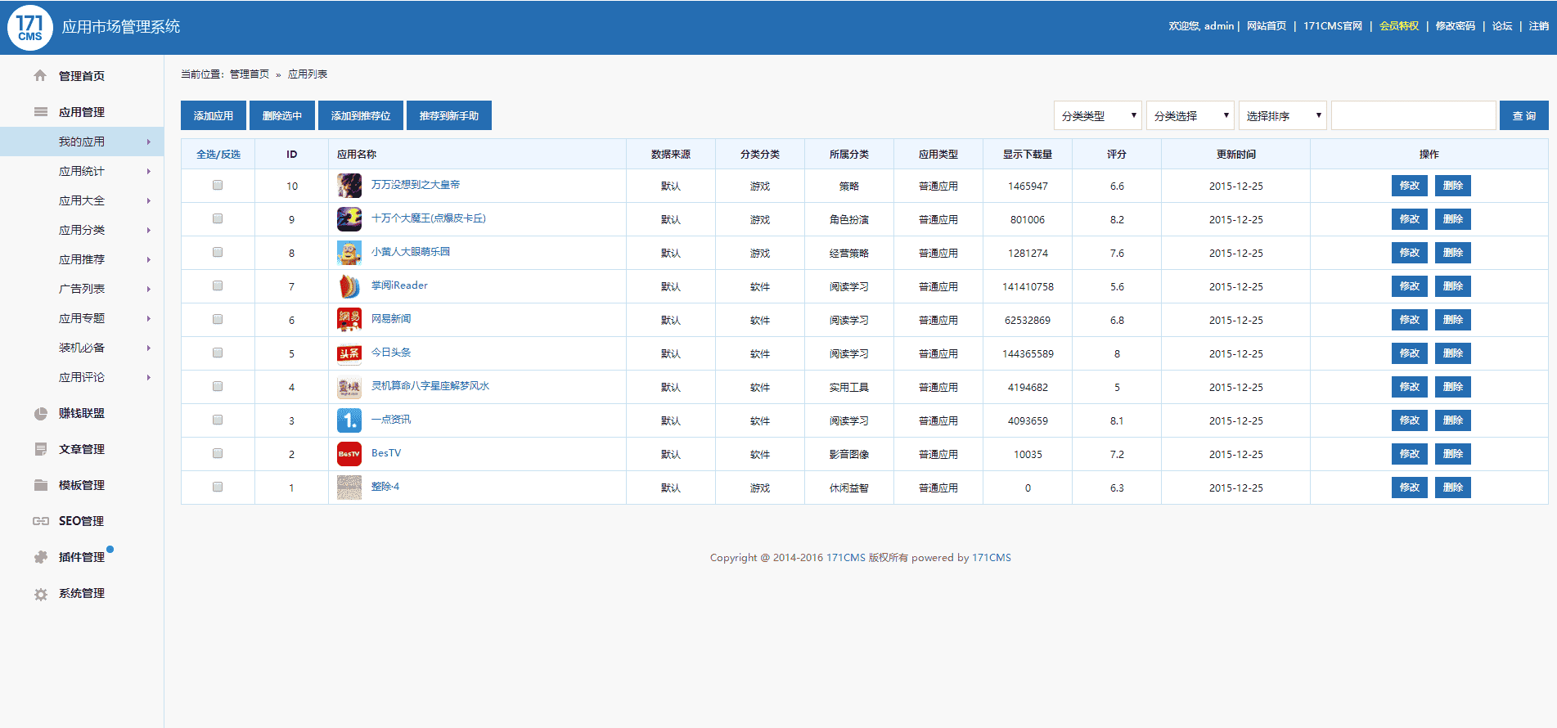Screen dimensions: 1557x728
Task: Click the gear icon beside 系统管理
Action: [40, 595]
